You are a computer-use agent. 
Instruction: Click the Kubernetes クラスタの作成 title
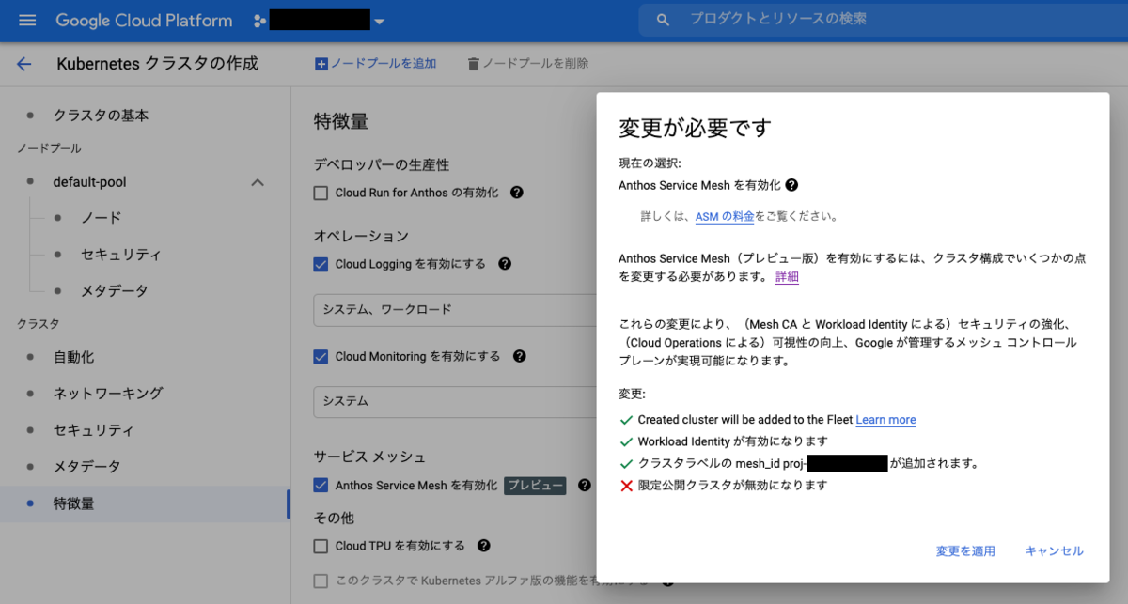click(158, 64)
